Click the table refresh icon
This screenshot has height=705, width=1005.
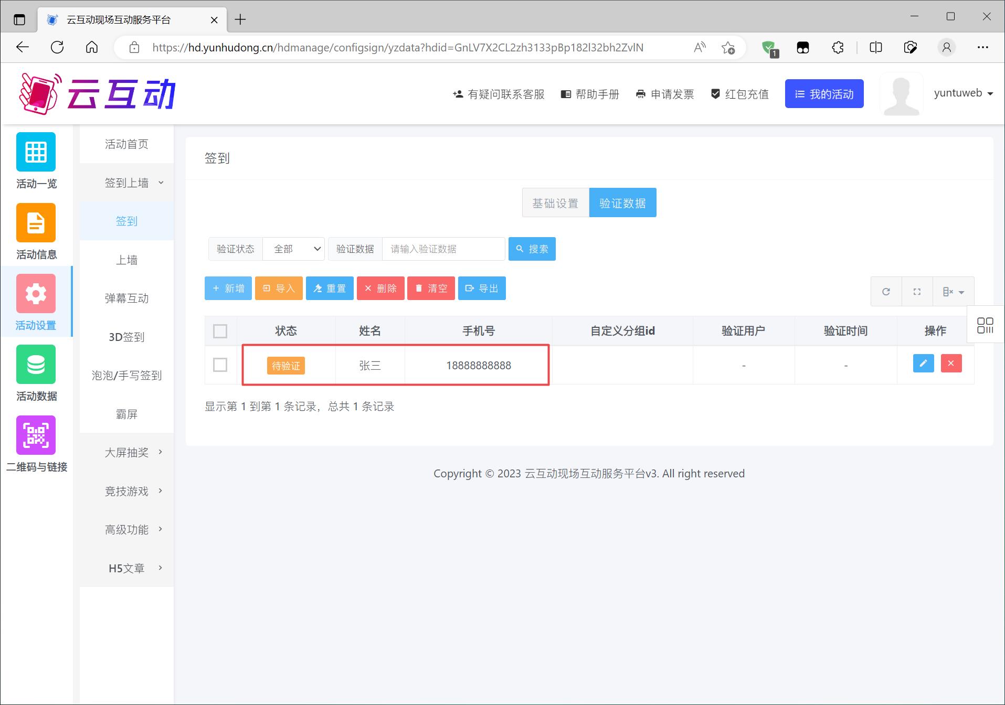[x=886, y=292]
